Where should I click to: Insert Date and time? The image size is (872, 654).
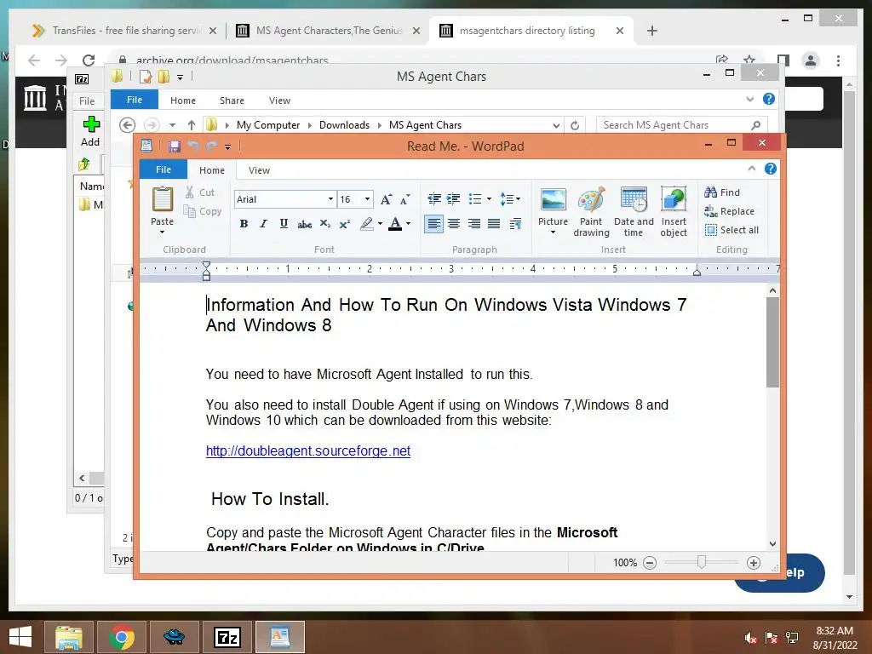pos(634,211)
